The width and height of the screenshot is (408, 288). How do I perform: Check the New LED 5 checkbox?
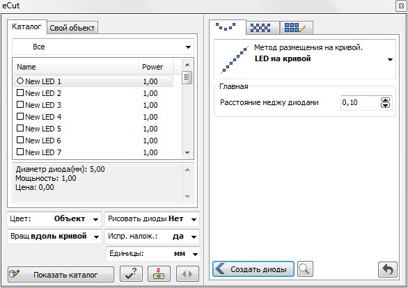tap(20, 128)
